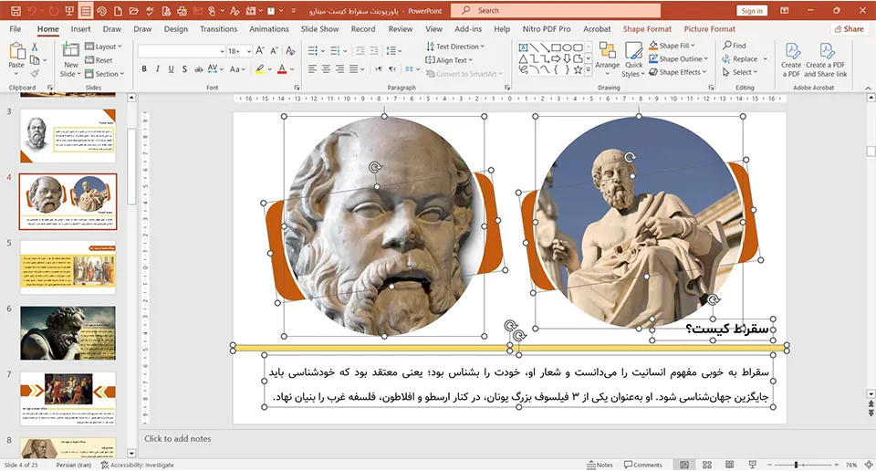Screen dimensions: 876x471
Task: Click the font name input box
Action: (182, 51)
